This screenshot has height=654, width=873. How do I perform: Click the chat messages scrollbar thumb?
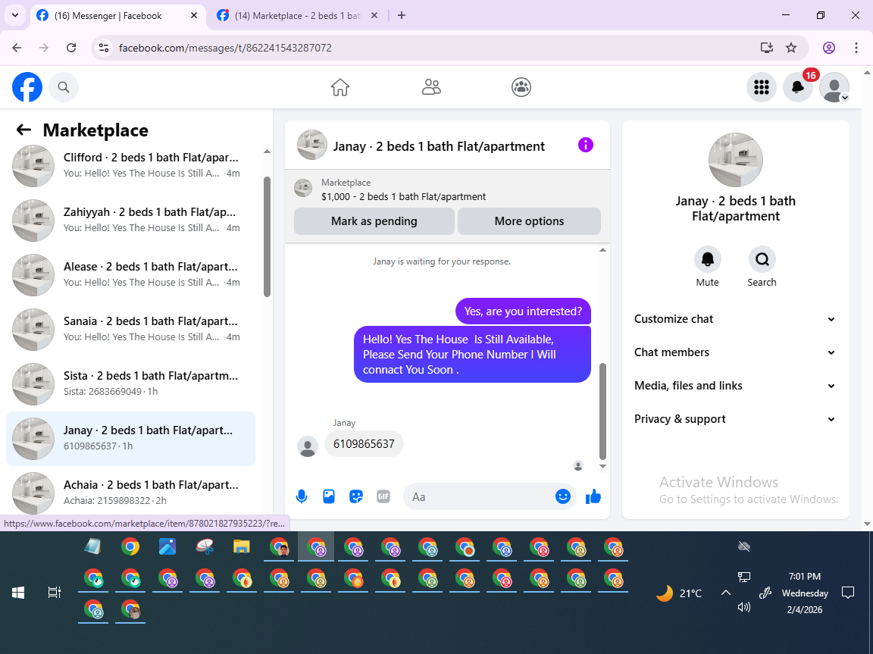point(602,411)
